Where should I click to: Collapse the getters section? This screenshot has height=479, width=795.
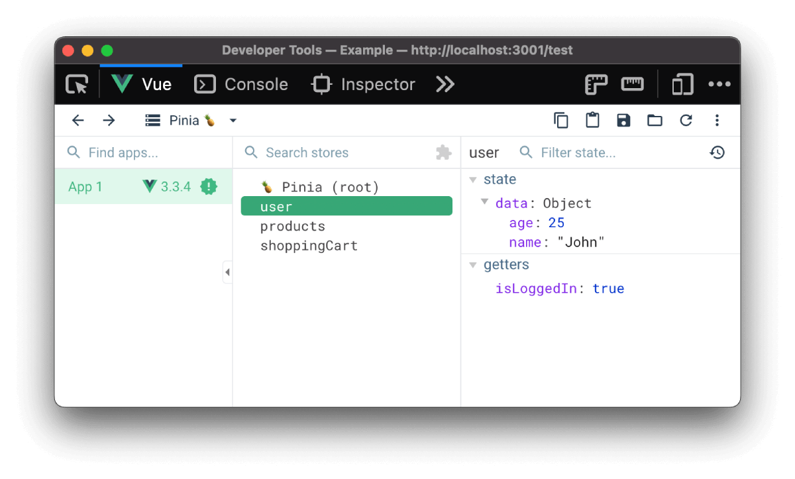473,265
